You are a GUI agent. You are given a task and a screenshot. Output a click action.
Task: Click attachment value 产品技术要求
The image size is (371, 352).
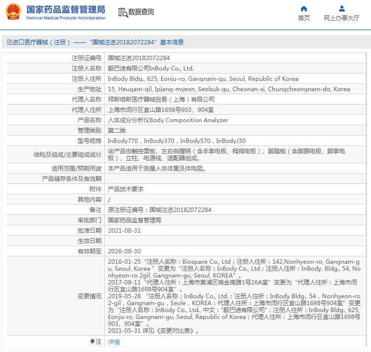point(125,189)
